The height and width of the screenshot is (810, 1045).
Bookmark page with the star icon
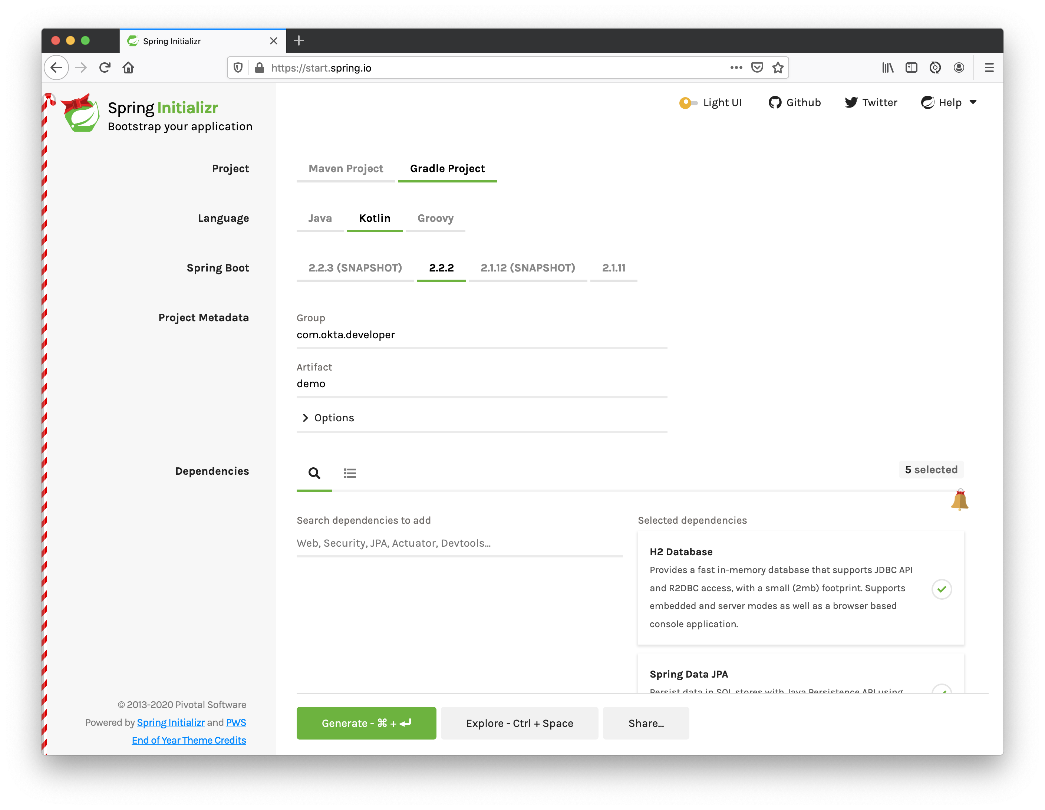pyautogui.click(x=778, y=67)
